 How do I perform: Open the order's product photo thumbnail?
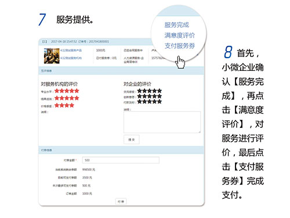pyautogui.click(x=52, y=56)
